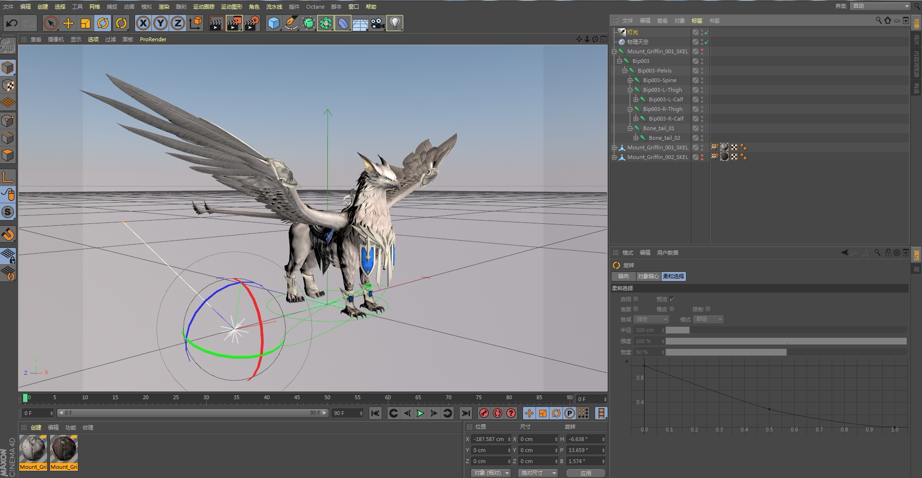Screen dimensions: 922x478
Task: Open the ProRender viewport menu
Action: (153, 39)
